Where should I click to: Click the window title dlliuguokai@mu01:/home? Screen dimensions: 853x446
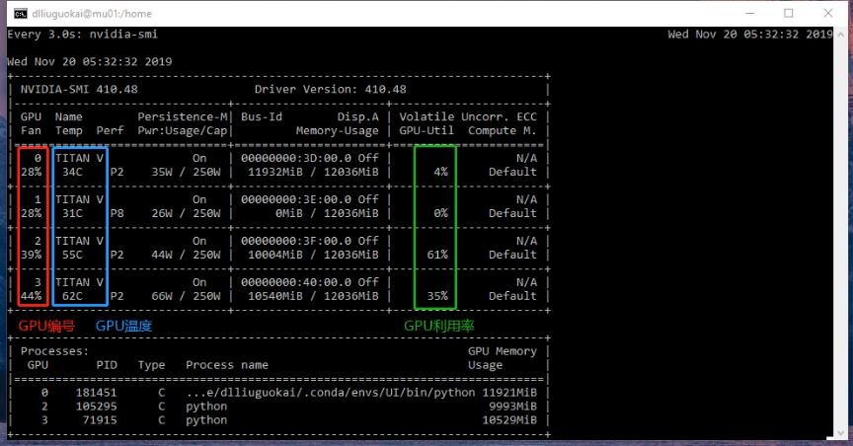[x=92, y=14]
